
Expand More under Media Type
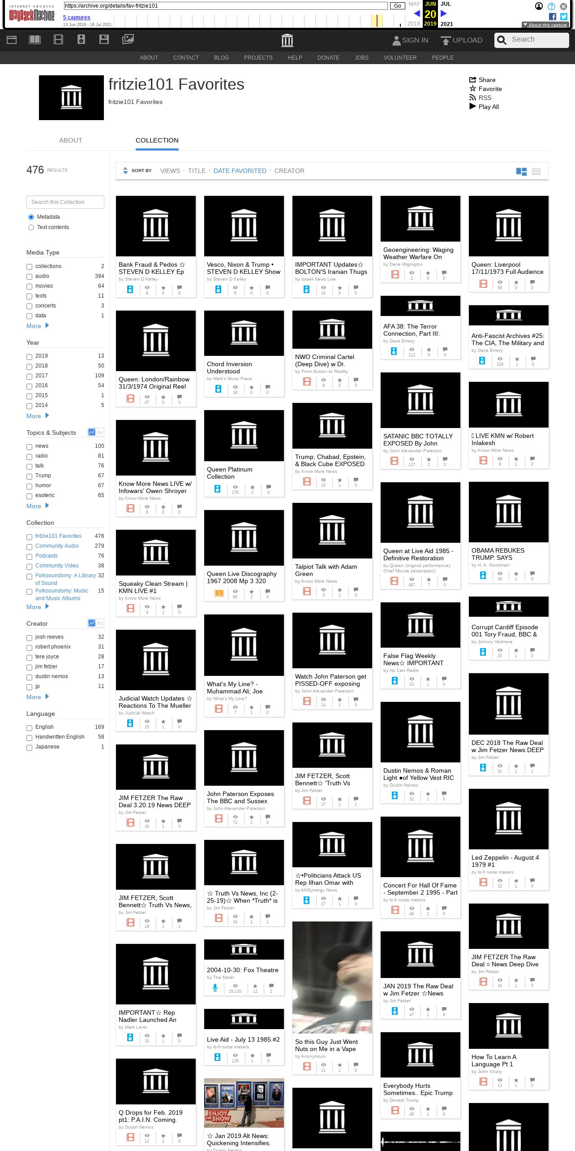click(x=38, y=326)
